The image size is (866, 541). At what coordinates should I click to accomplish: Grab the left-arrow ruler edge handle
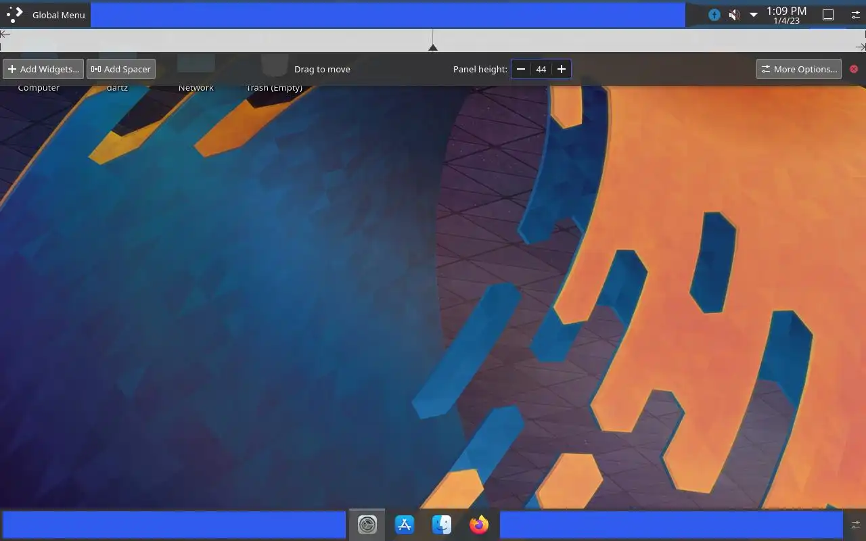[5, 34]
